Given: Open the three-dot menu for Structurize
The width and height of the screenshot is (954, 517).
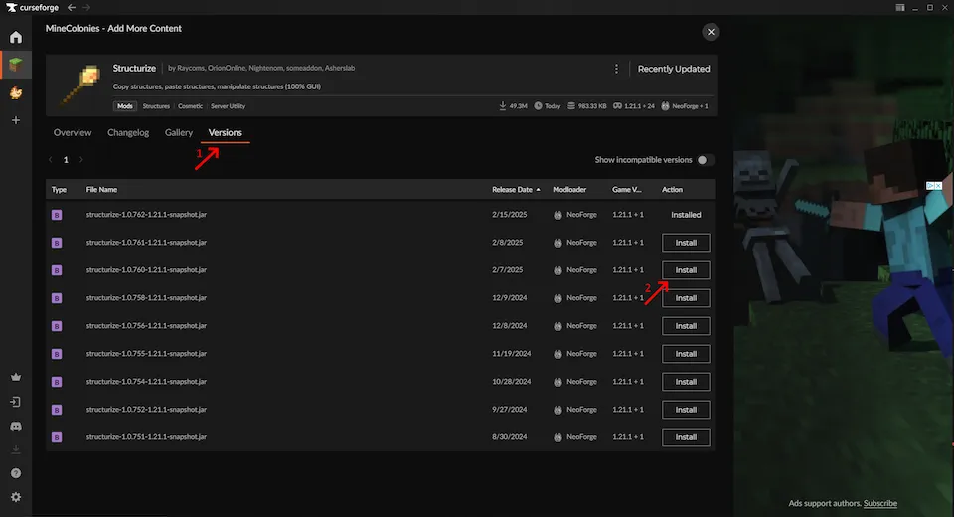Looking at the screenshot, I should (616, 69).
